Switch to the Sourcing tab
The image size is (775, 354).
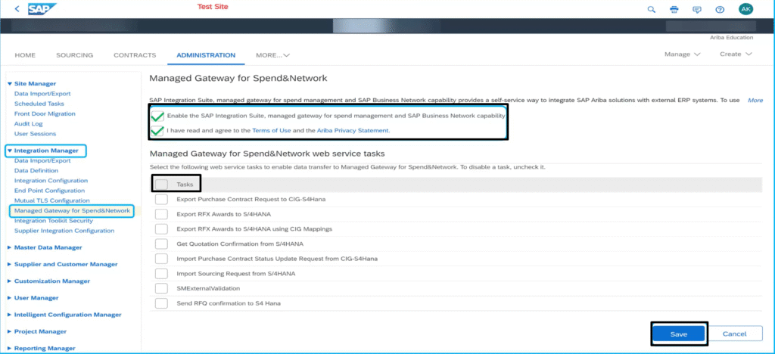click(74, 55)
